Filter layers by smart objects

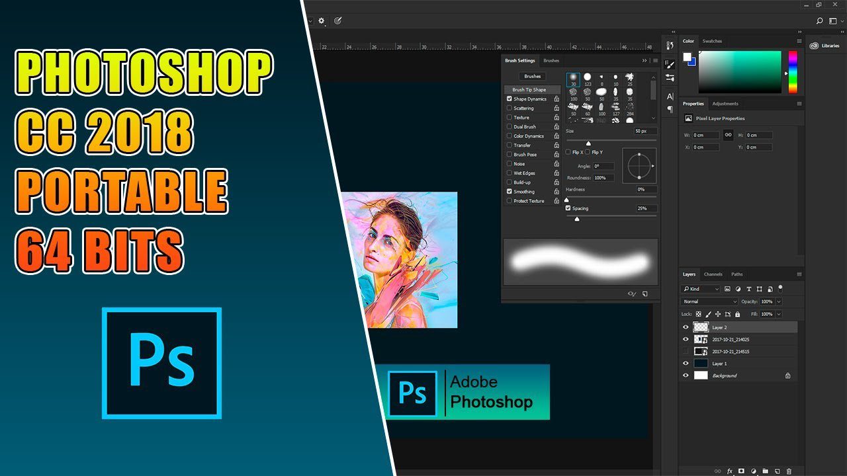click(x=770, y=289)
